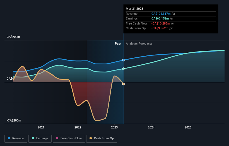Click the Mar 31 2023 tooltip date
229x146 pixels.
[134, 9]
